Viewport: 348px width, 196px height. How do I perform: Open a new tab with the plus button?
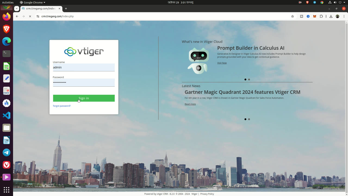(66, 8)
